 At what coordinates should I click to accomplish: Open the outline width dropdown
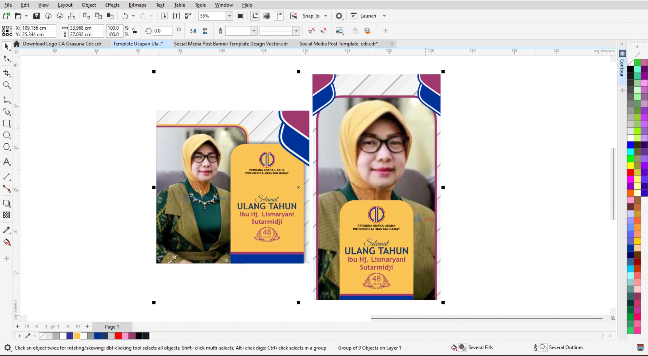click(254, 31)
